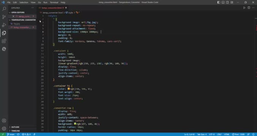Click the orange rgb color swatch on line 24
The height and width of the screenshot is (136, 257).
pos(69,89)
